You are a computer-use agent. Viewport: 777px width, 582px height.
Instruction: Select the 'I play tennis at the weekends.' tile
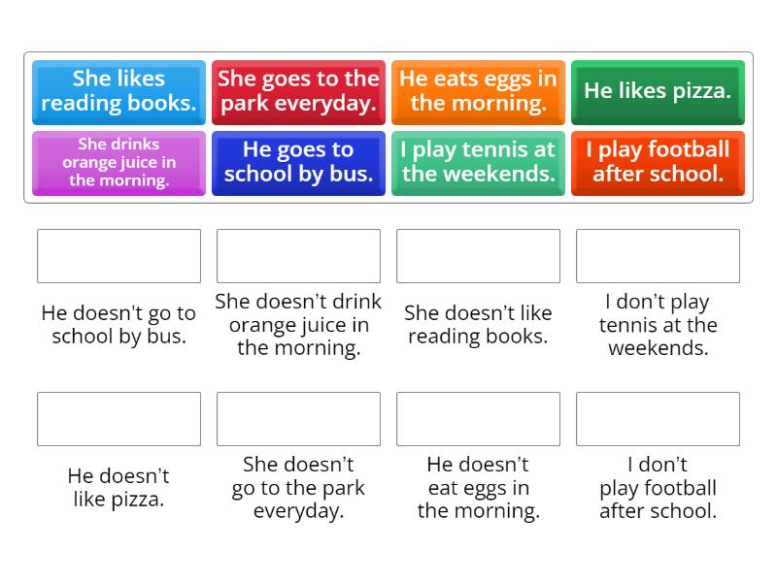pos(478,163)
